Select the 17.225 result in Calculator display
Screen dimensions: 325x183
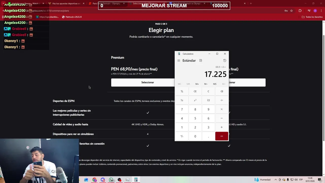(215, 74)
